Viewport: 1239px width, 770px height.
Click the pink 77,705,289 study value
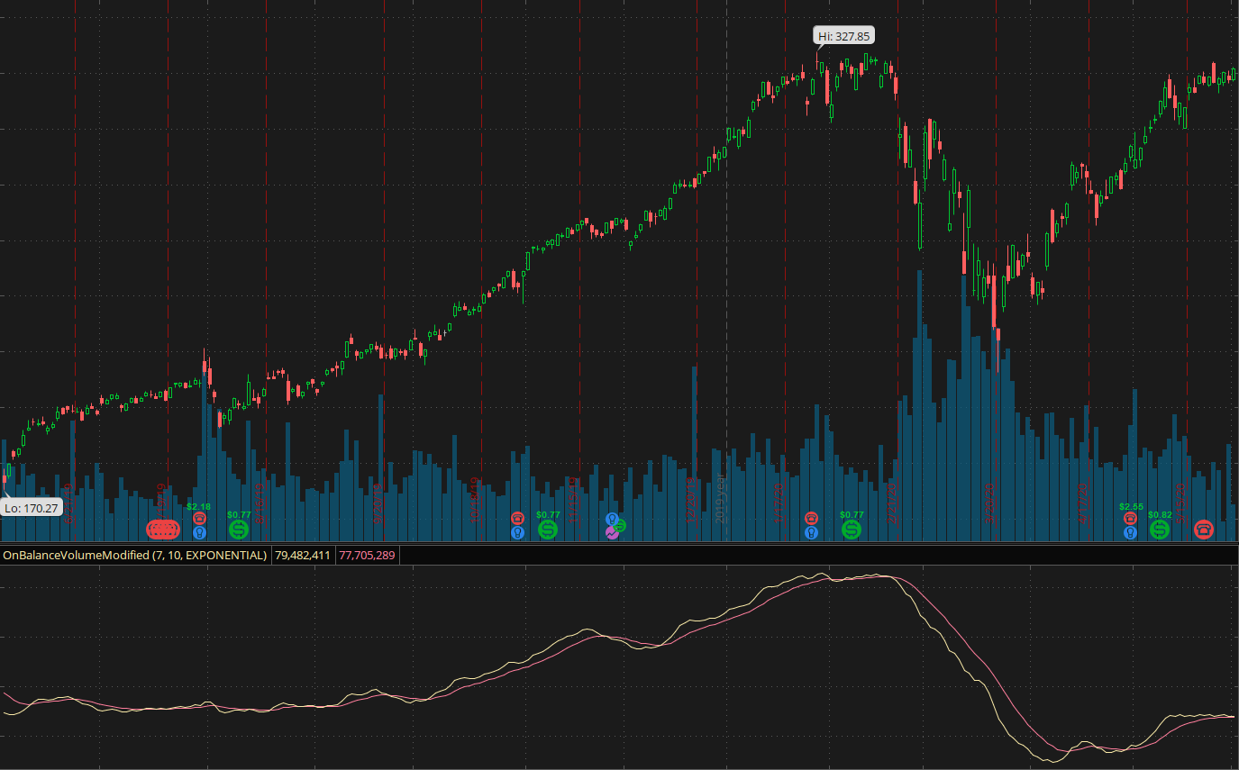367,556
